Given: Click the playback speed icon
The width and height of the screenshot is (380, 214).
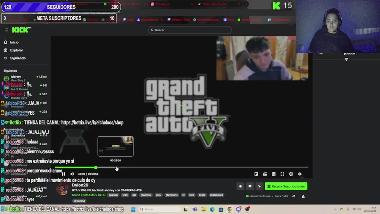Looking at the screenshot, I should click(x=291, y=174).
